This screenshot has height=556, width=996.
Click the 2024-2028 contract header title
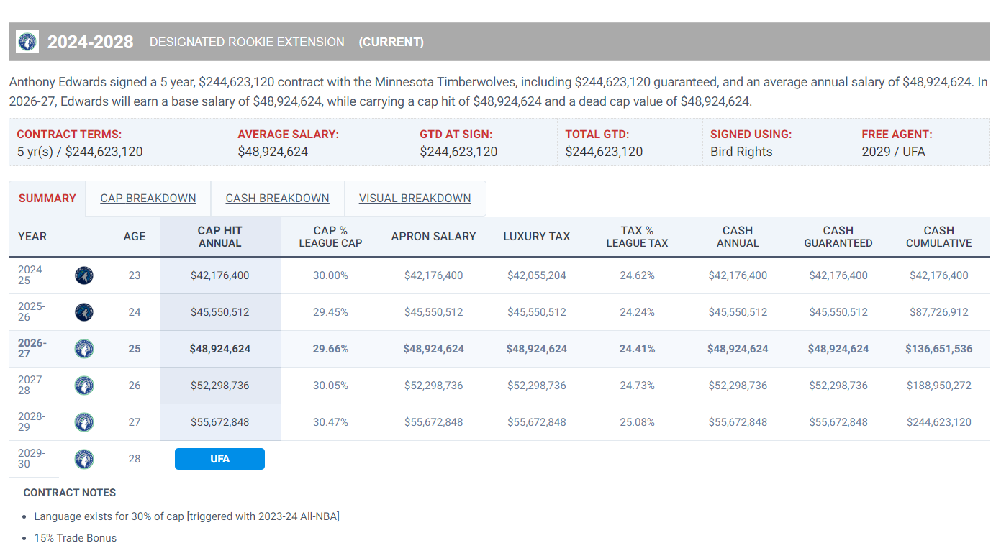[x=91, y=42]
